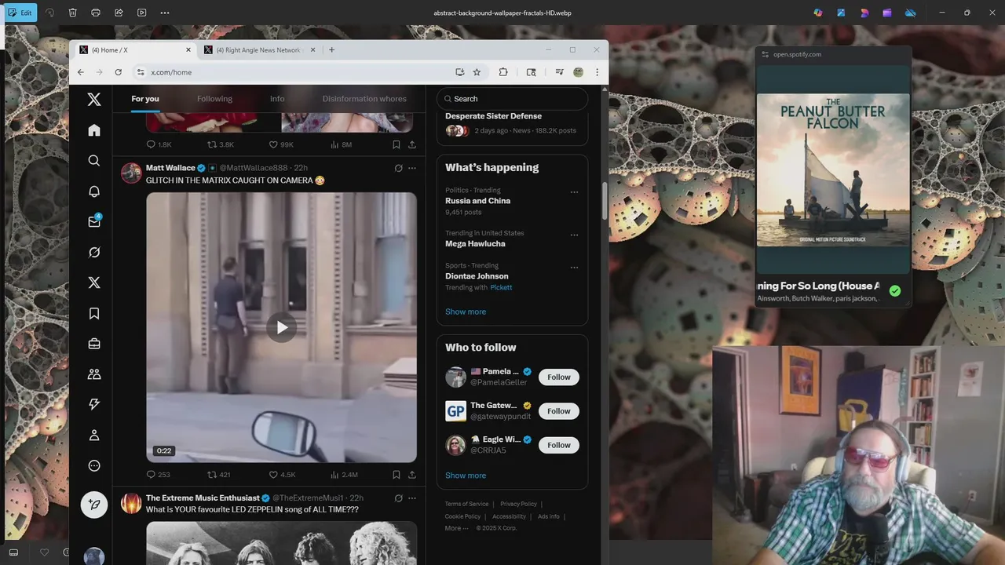The image size is (1005, 565).
Task: Open Terms of Service link
Action: [x=466, y=504]
